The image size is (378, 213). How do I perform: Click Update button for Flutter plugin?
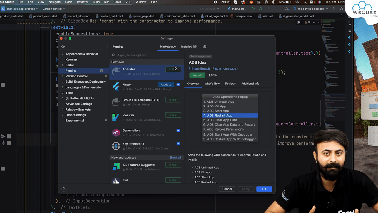pos(166,85)
